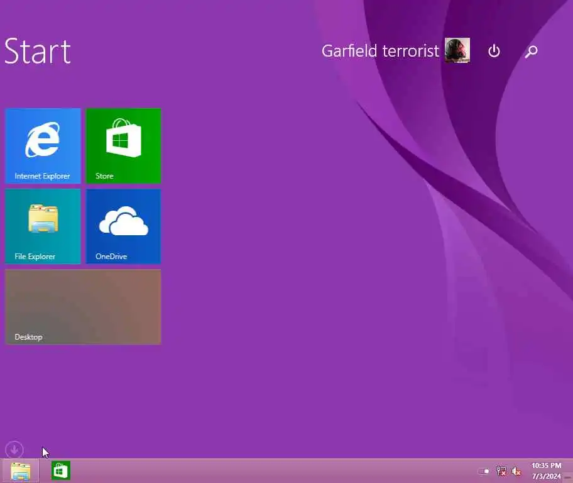The image size is (573, 483).
Task: Click the Power options icon
Action: pyautogui.click(x=494, y=51)
